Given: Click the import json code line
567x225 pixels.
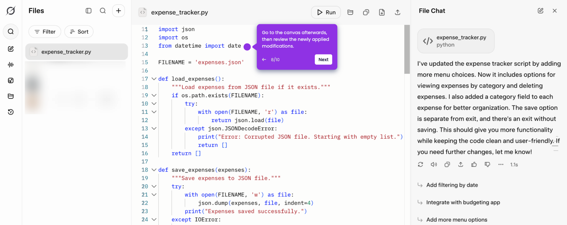Looking at the screenshot, I should click(x=176, y=29).
